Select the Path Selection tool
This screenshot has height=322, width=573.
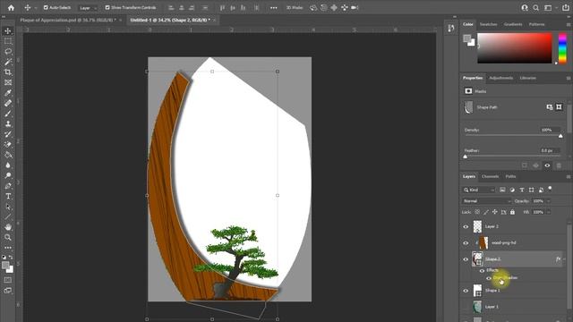(x=8, y=207)
